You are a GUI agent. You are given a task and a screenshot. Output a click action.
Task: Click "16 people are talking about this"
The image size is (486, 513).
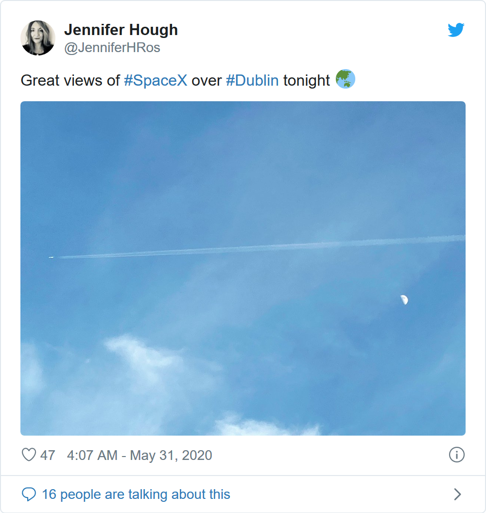(136, 495)
